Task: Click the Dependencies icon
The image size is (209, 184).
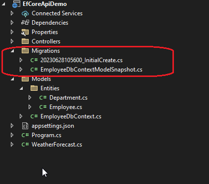Action: point(25,23)
